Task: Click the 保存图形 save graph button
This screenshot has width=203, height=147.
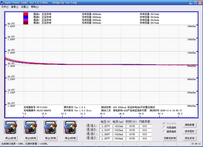Action: (190, 131)
